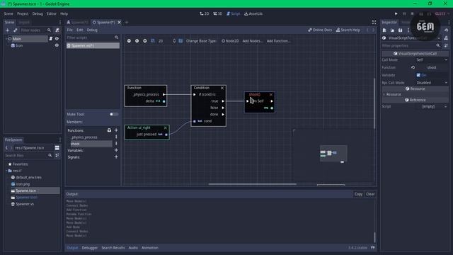Close the Action ui_right node
Screen dimensions: 453x255
[x=165, y=127]
